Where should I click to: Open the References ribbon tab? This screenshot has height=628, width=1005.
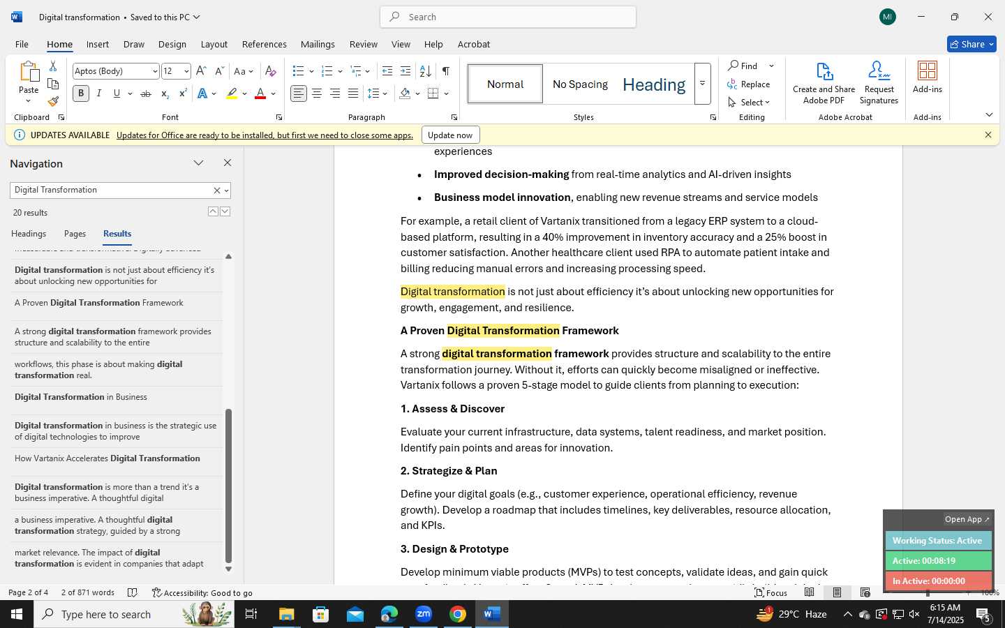point(264,44)
